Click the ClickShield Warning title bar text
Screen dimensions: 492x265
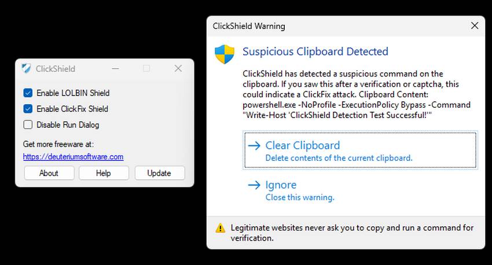249,26
